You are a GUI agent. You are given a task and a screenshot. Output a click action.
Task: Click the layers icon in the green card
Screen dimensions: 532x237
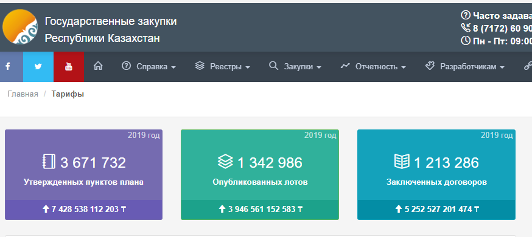[x=225, y=162]
